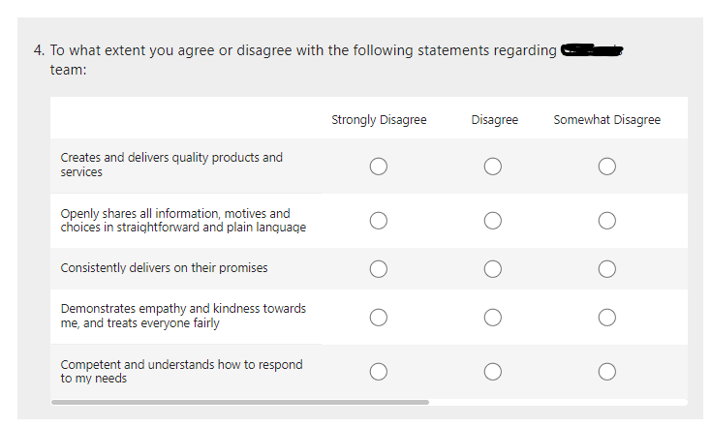This screenshot has width=711, height=427.
Task: Click the Disagree column header
Action: point(494,120)
